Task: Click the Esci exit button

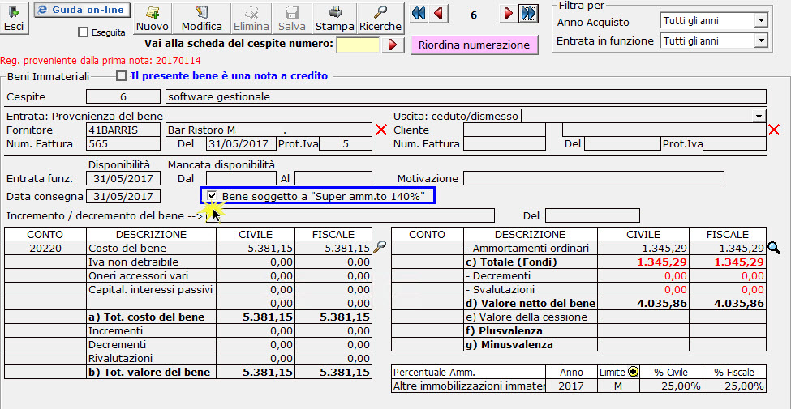Action: [14, 18]
